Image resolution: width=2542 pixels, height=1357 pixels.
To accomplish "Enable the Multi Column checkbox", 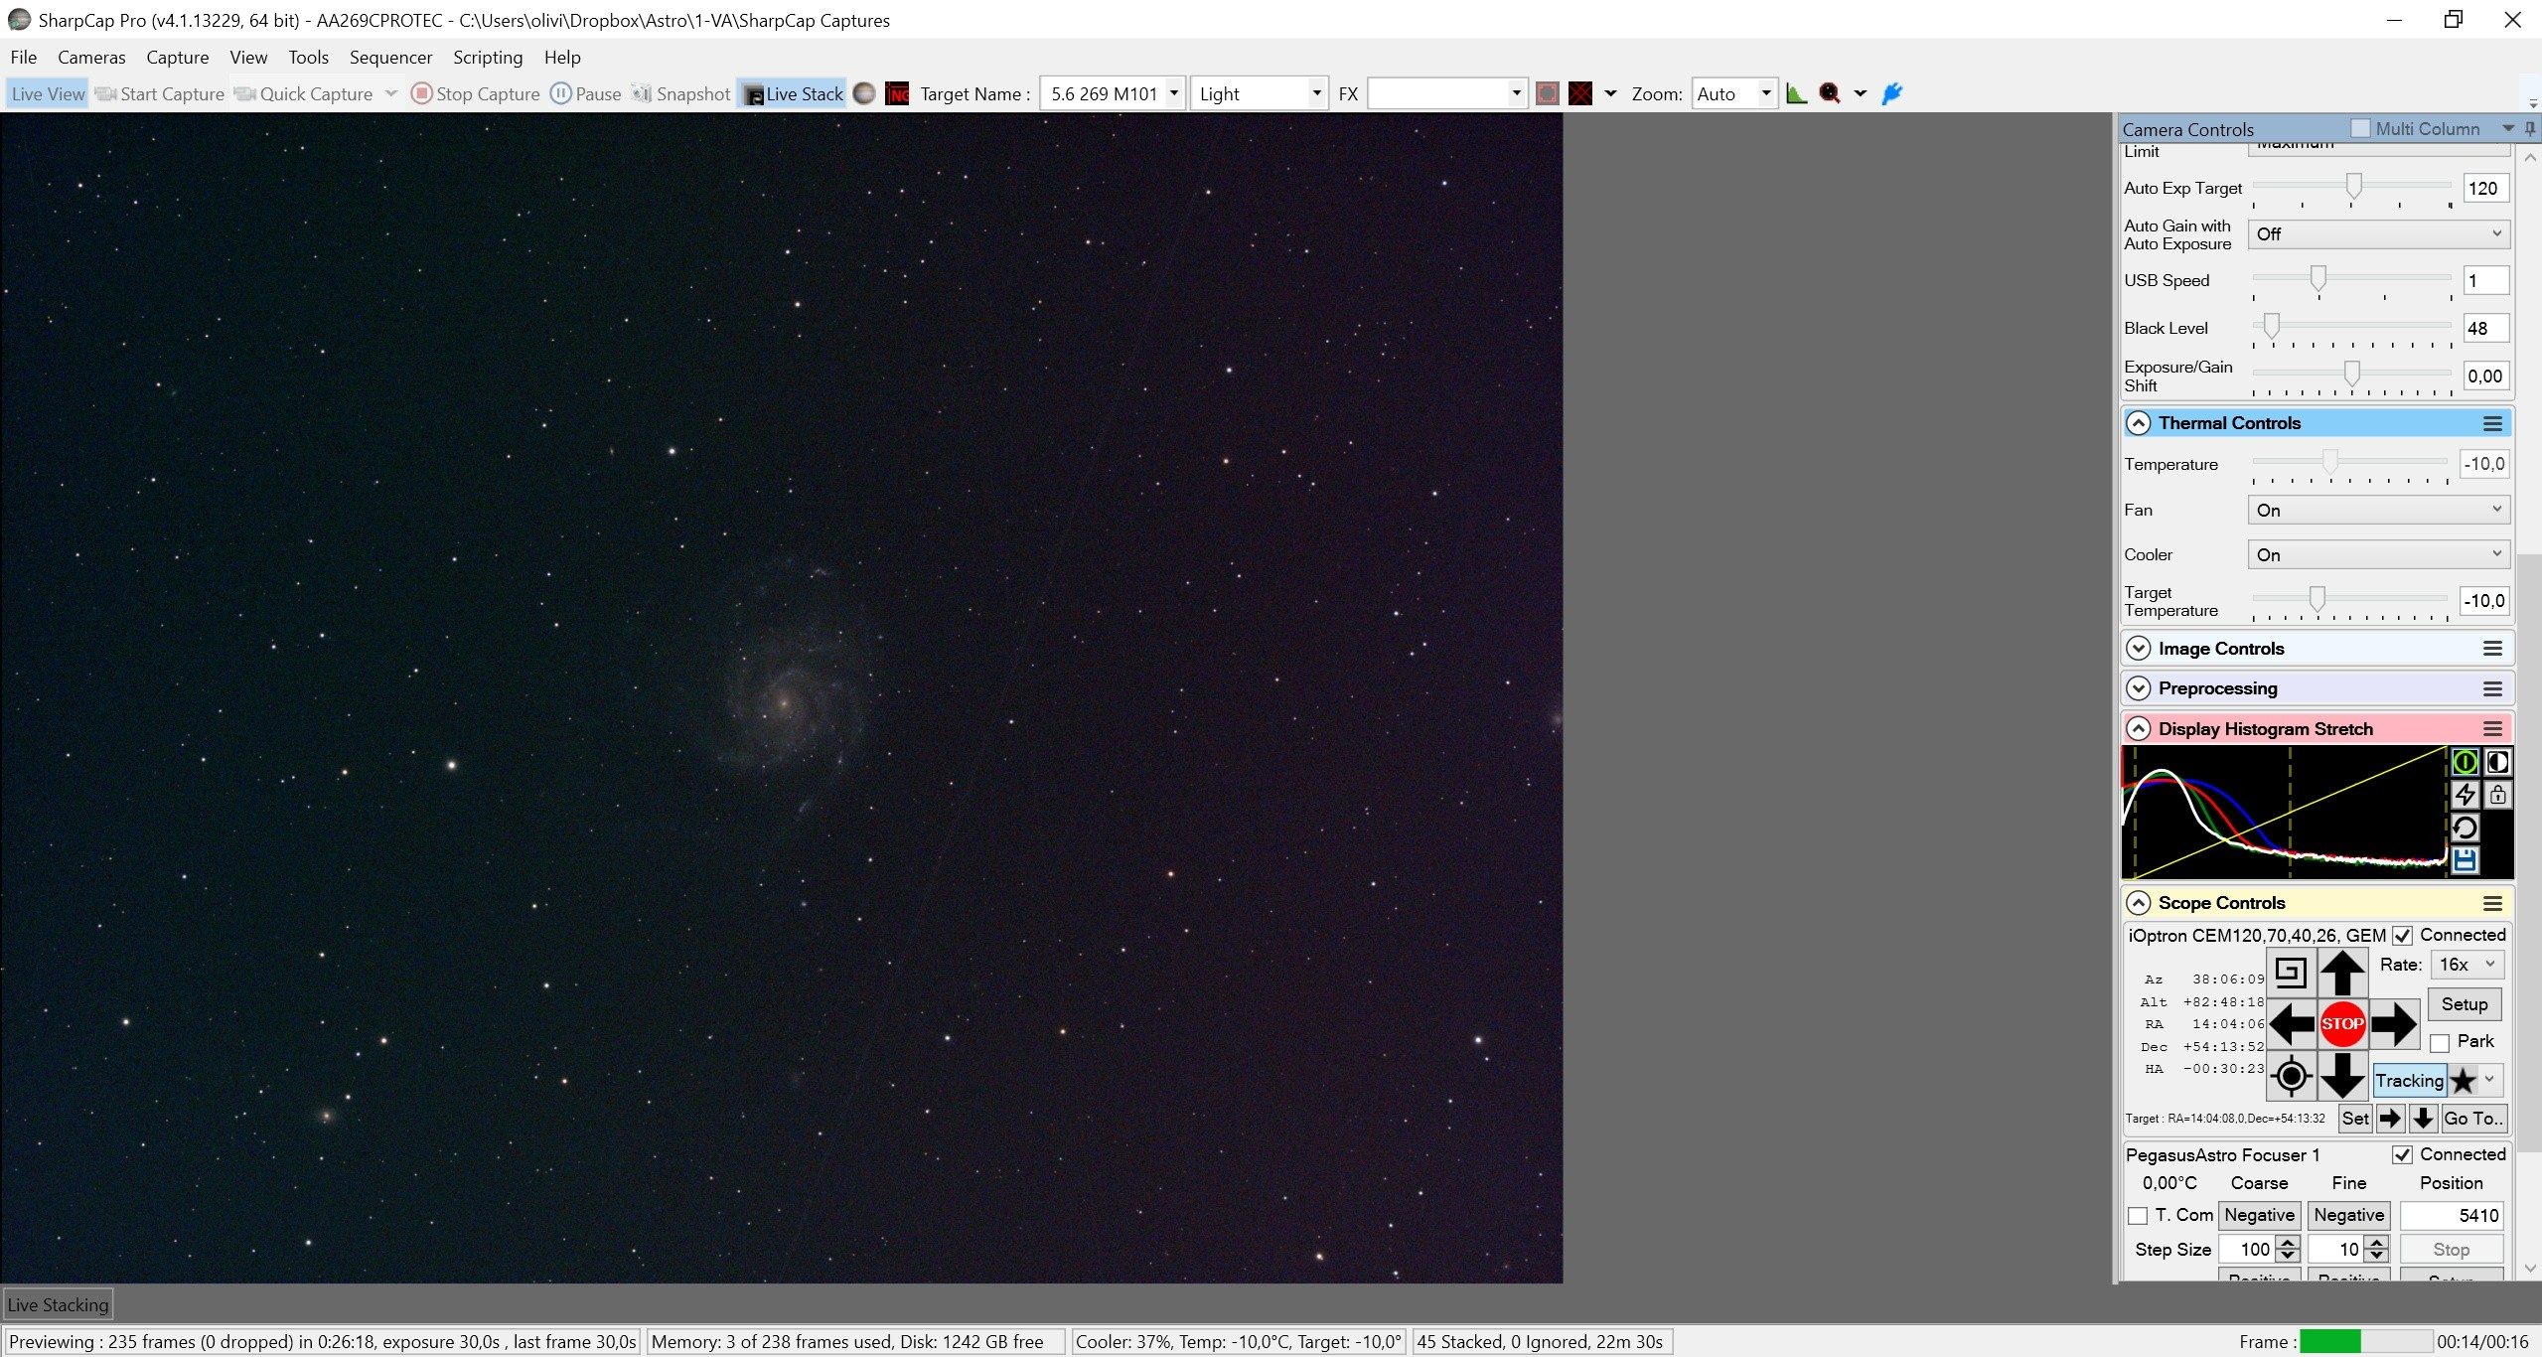I will click(x=2360, y=128).
